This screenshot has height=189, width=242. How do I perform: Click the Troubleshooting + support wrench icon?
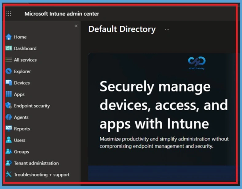[x=9, y=174]
